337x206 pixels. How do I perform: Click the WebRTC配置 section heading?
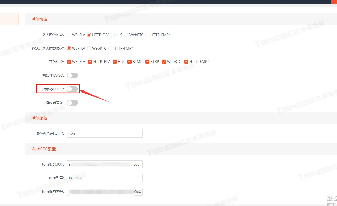pos(44,149)
